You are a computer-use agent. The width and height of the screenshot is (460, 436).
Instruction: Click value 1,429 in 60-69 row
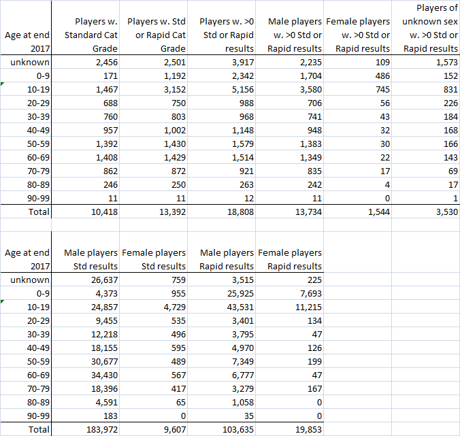pos(153,157)
